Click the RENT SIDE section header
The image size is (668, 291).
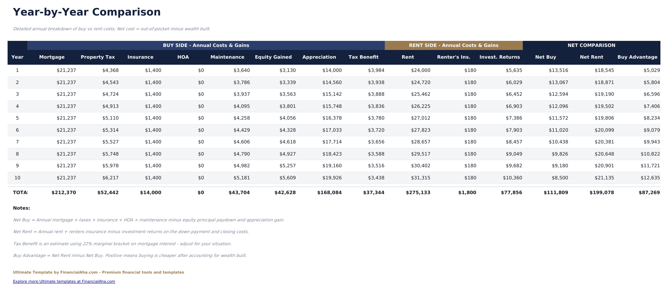point(453,45)
